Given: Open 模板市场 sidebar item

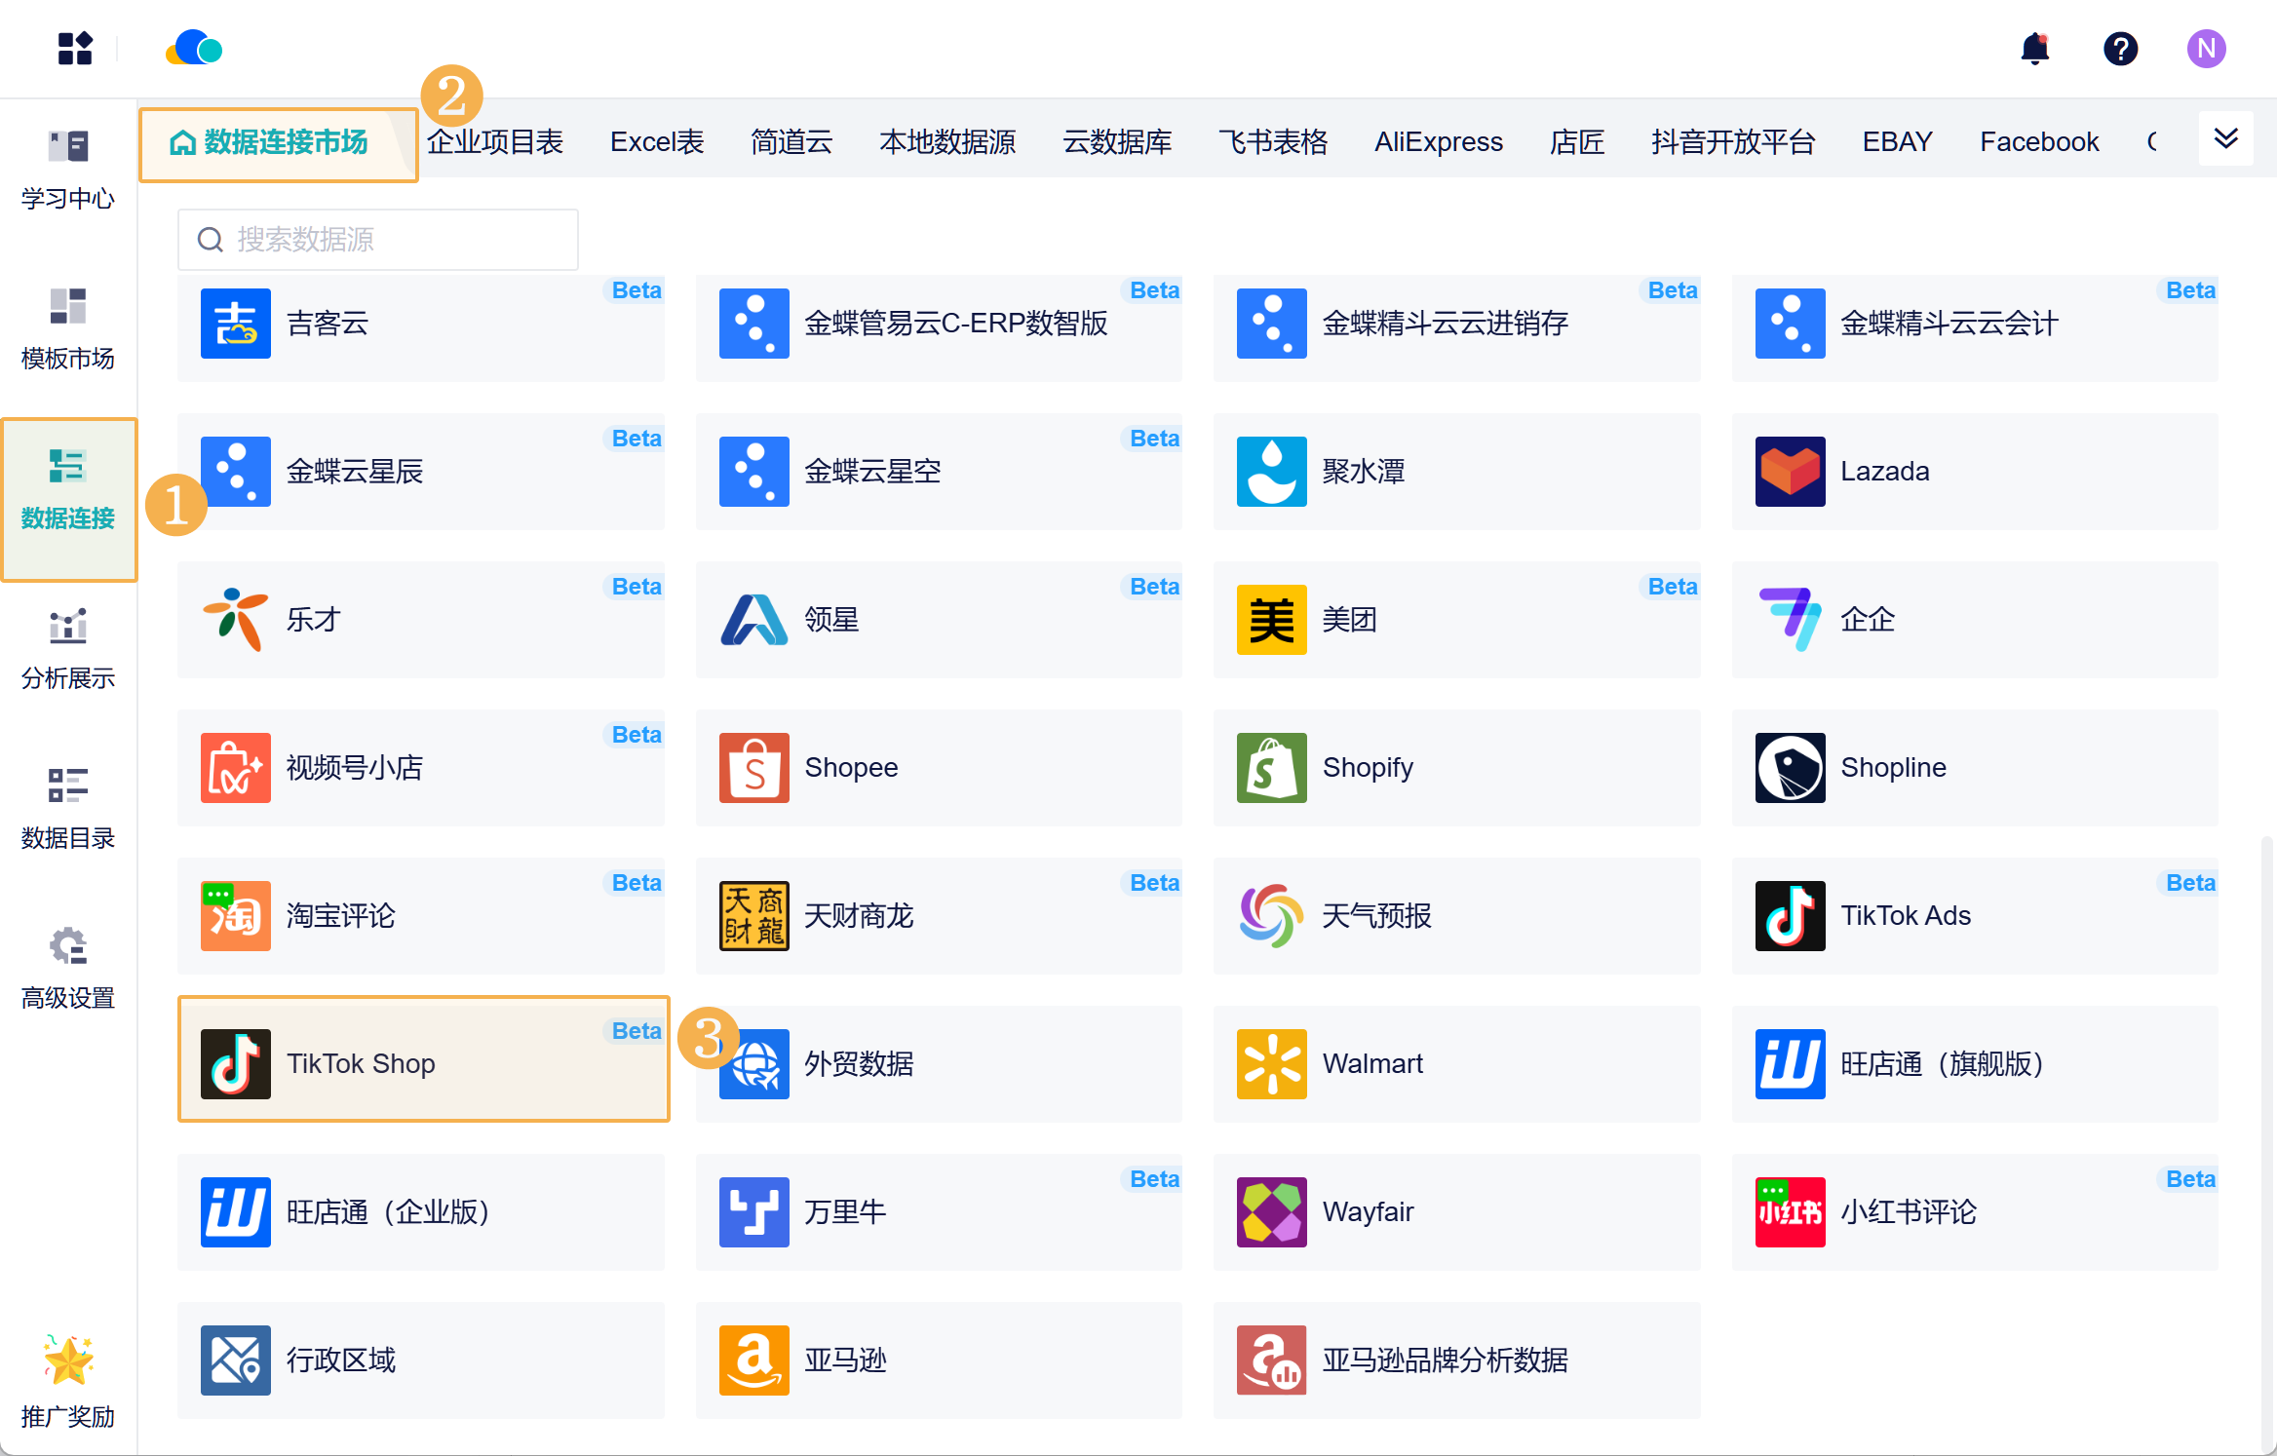Looking at the screenshot, I should [68, 329].
